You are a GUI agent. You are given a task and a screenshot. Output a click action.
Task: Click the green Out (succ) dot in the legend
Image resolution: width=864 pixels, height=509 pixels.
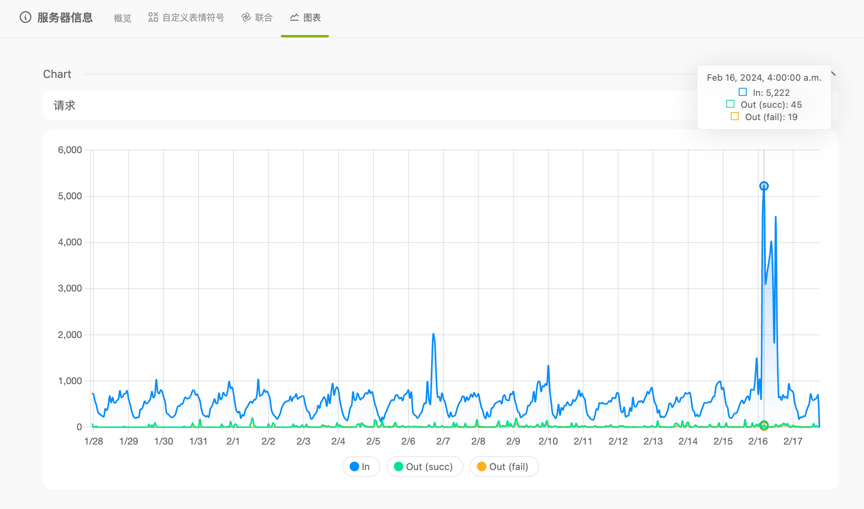click(398, 466)
